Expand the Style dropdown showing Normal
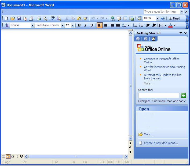Image resolution: width=190 pixels, height=166 pixels. [32, 25]
